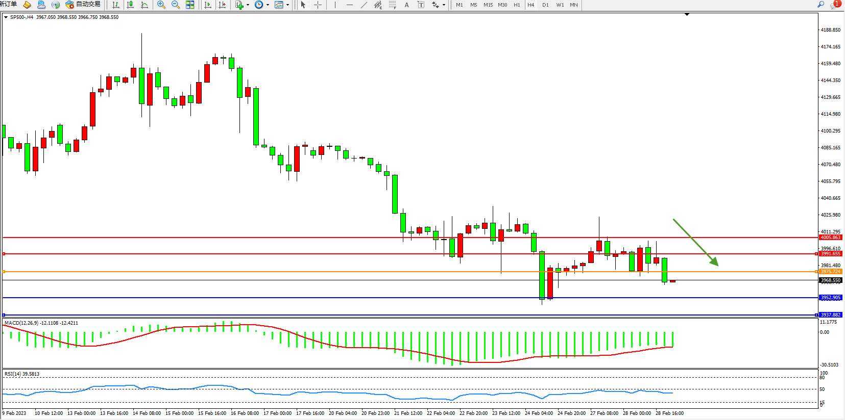Zoom in on the chart
Screen dimensions: 845x420
tap(161, 5)
